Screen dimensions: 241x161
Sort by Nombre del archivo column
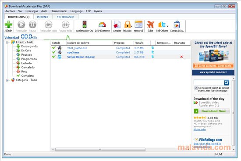89,43
